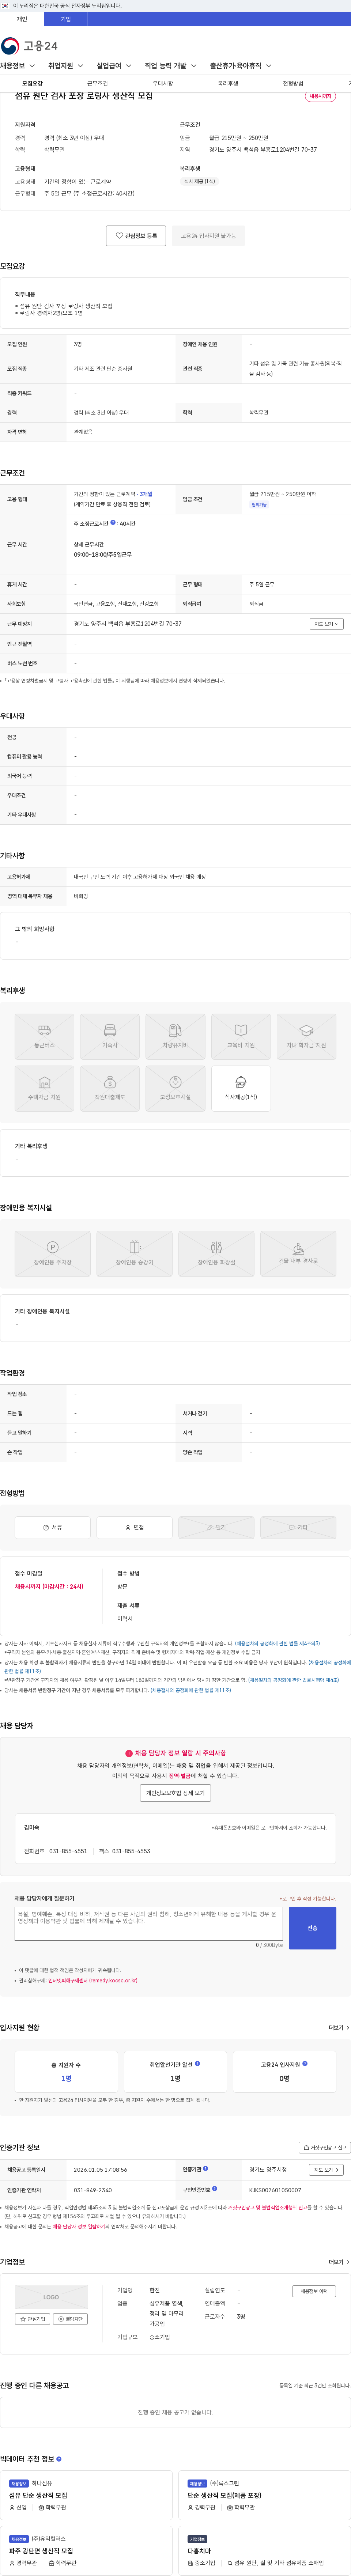Screen dimensions: 351x2576
Task: Click the 필기 selection step icon
Action: click(216, 1527)
